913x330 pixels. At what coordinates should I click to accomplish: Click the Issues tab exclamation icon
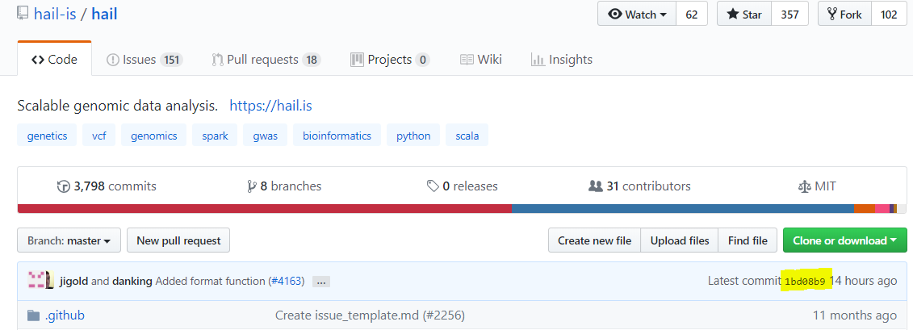pos(113,60)
